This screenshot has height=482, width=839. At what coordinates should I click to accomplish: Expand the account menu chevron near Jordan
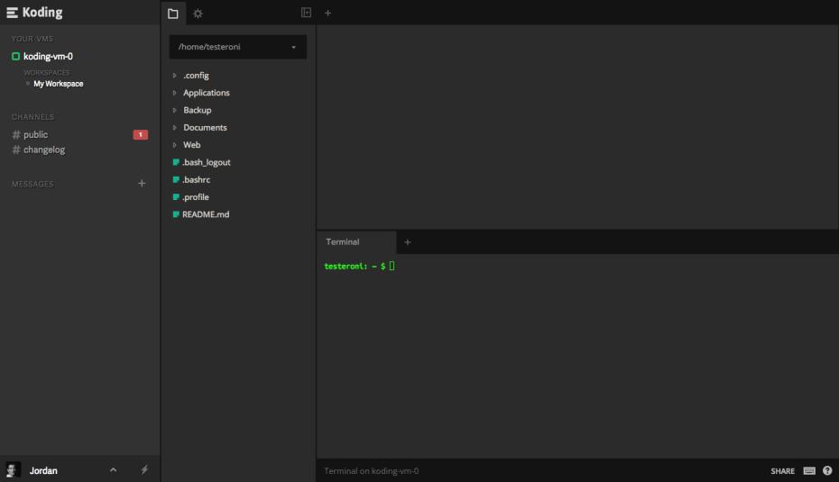(113, 469)
